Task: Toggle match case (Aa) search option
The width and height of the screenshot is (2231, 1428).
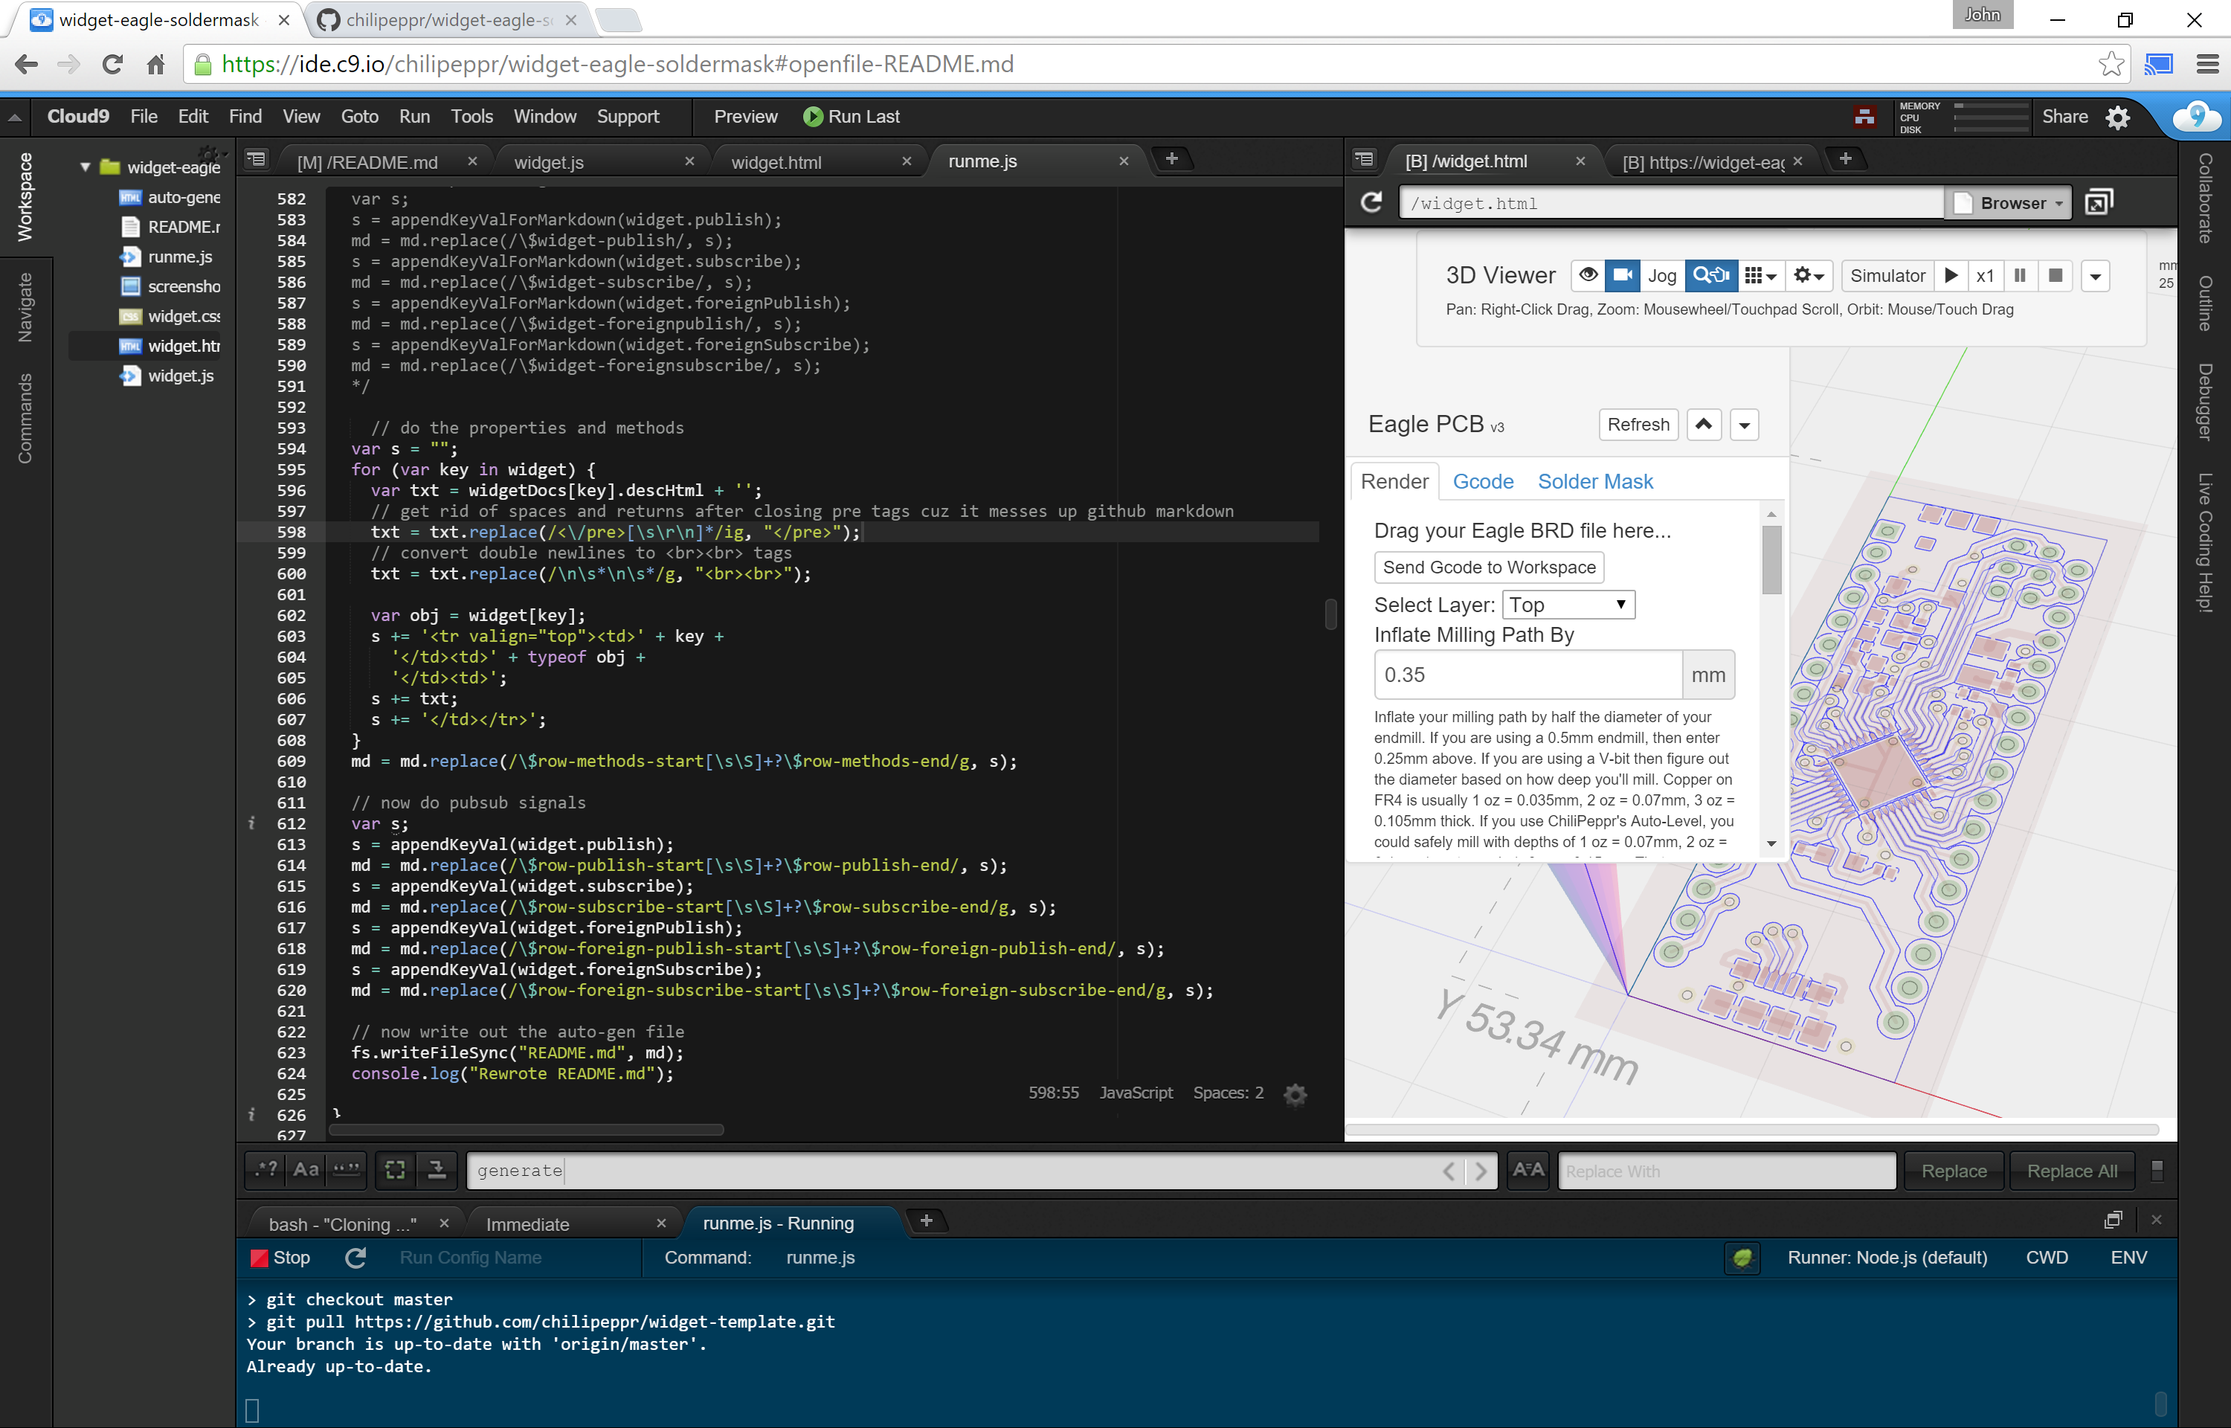Action: click(x=306, y=1170)
